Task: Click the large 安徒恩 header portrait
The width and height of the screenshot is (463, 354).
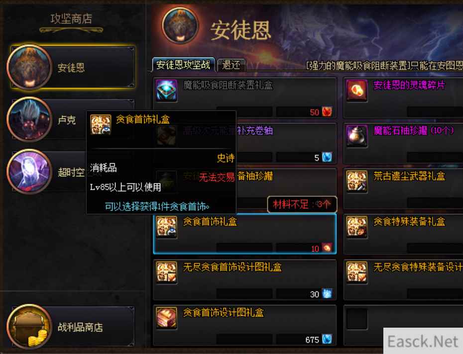Action: pyautogui.click(x=180, y=26)
